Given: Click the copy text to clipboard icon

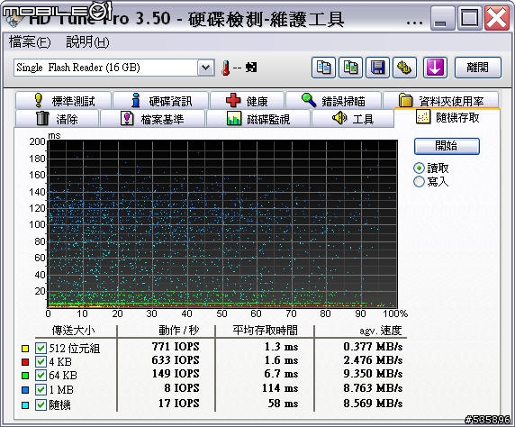Looking at the screenshot, I should tap(323, 68).
